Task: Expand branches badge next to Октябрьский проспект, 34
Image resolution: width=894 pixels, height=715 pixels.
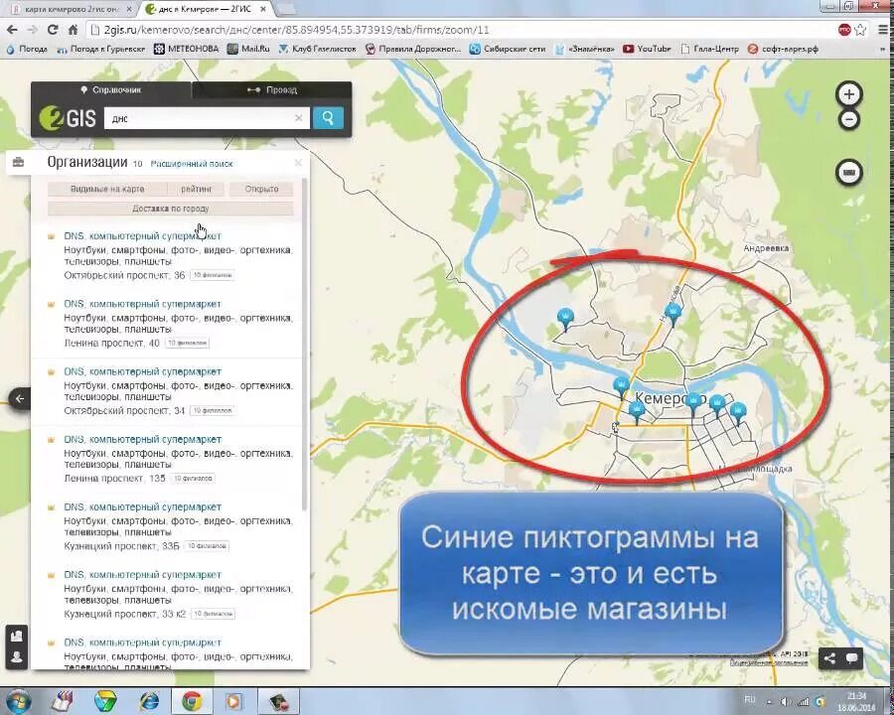Action: click(213, 410)
